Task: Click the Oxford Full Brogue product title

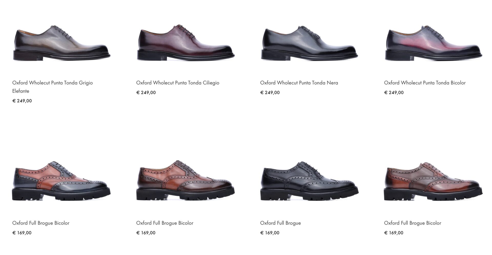Action: (280, 223)
